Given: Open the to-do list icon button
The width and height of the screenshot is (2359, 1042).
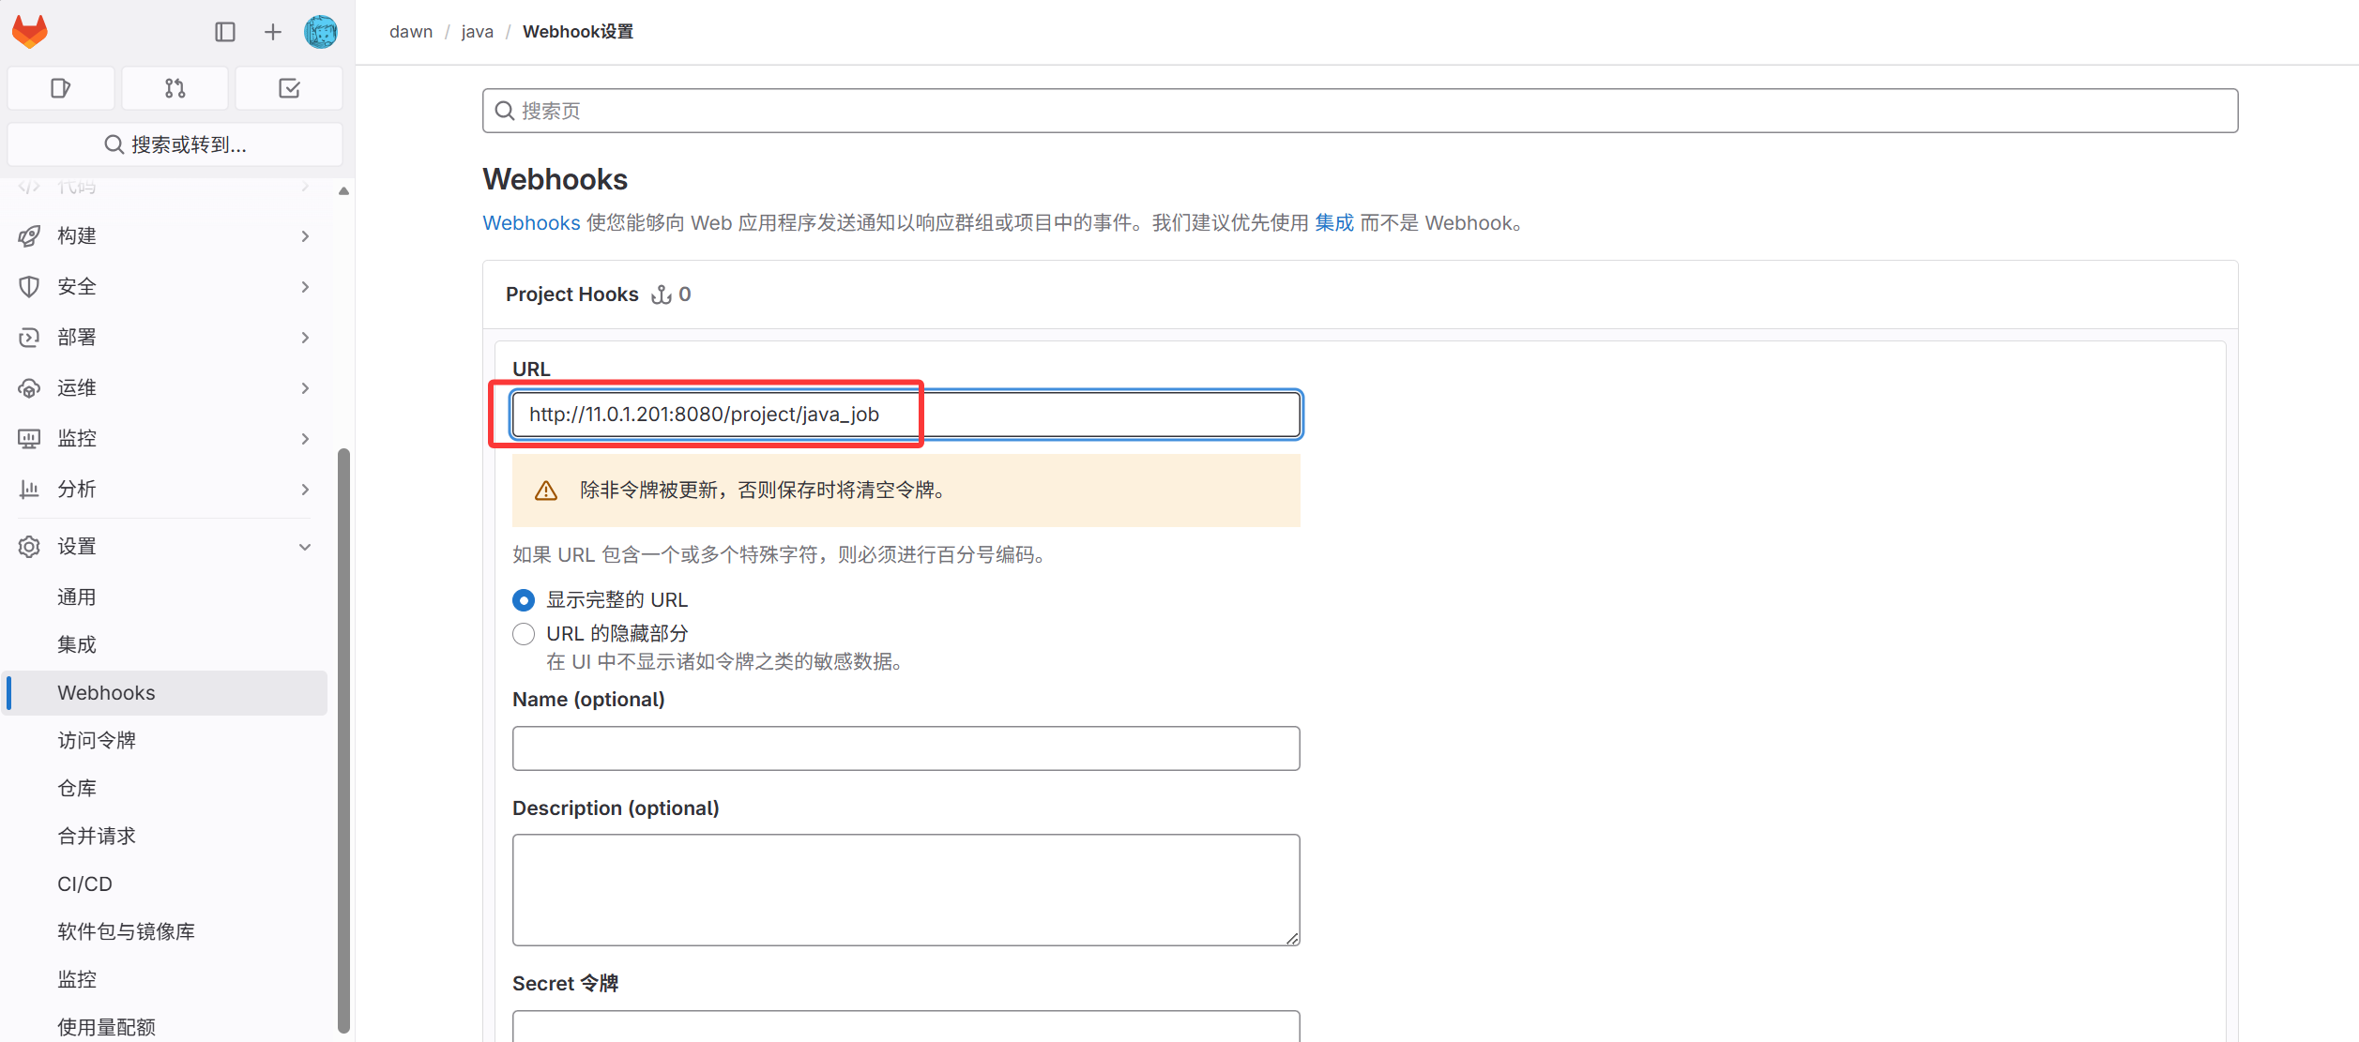Looking at the screenshot, I should (289, 88).
